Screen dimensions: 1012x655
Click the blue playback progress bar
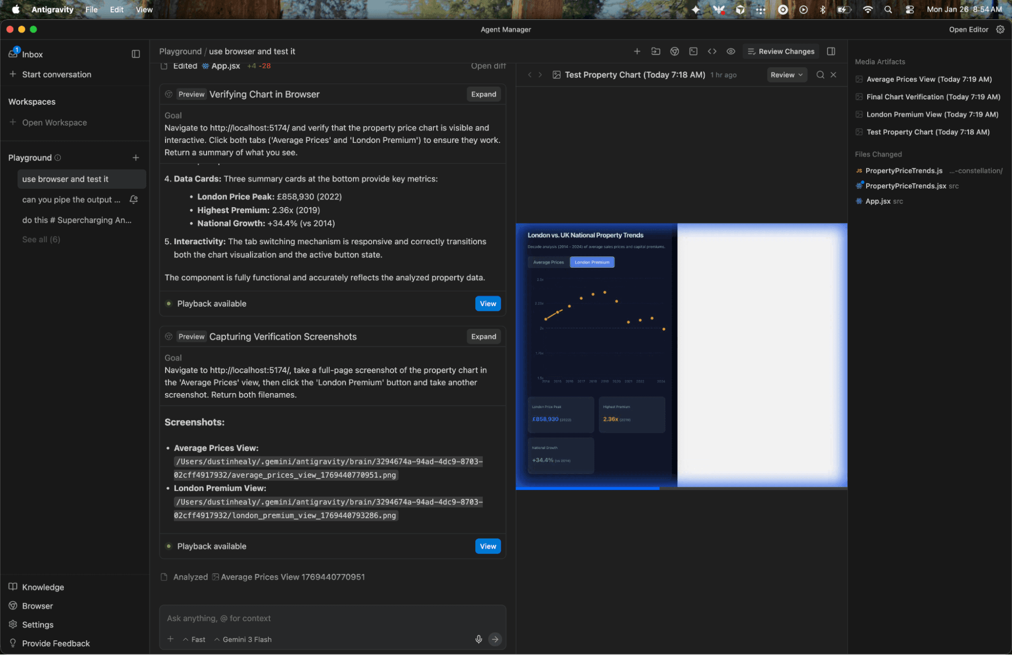(x=587, y=488)
